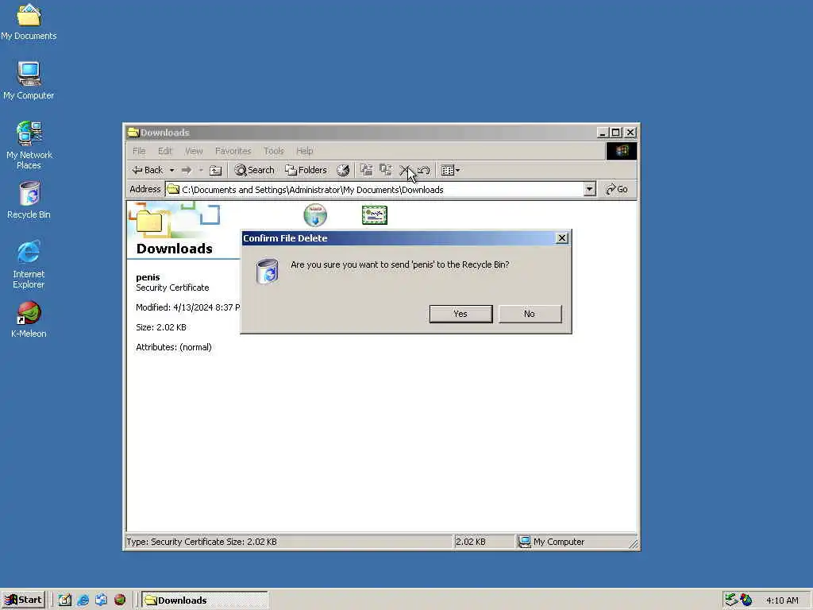
Task: Click the Delete toolbar icon
Action: click(405, 170)
